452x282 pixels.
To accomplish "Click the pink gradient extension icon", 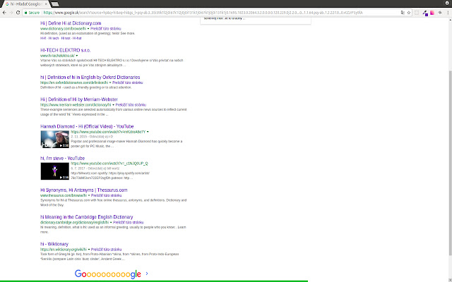I will click(432, 13).
